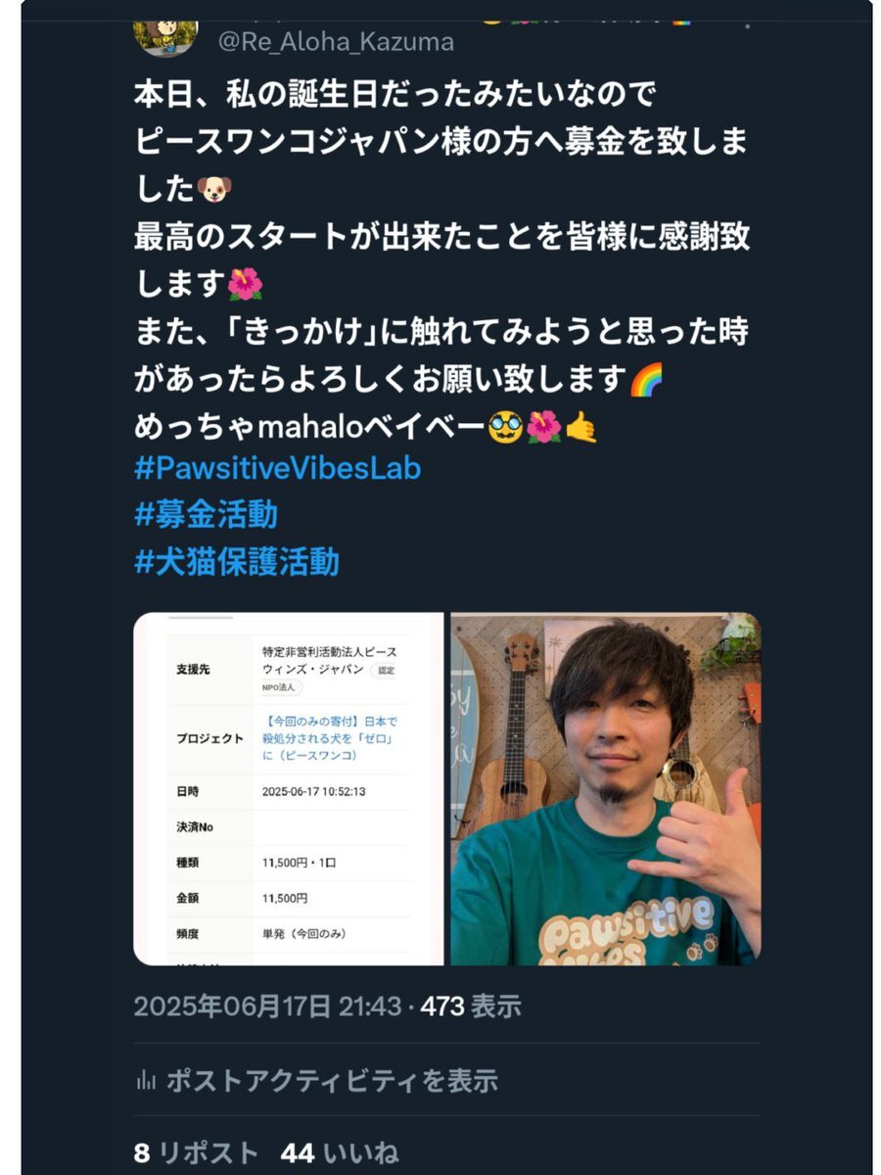881x1175 pixels.
Task: Click the 473 表示 view count
Action: pos(471,1006)
